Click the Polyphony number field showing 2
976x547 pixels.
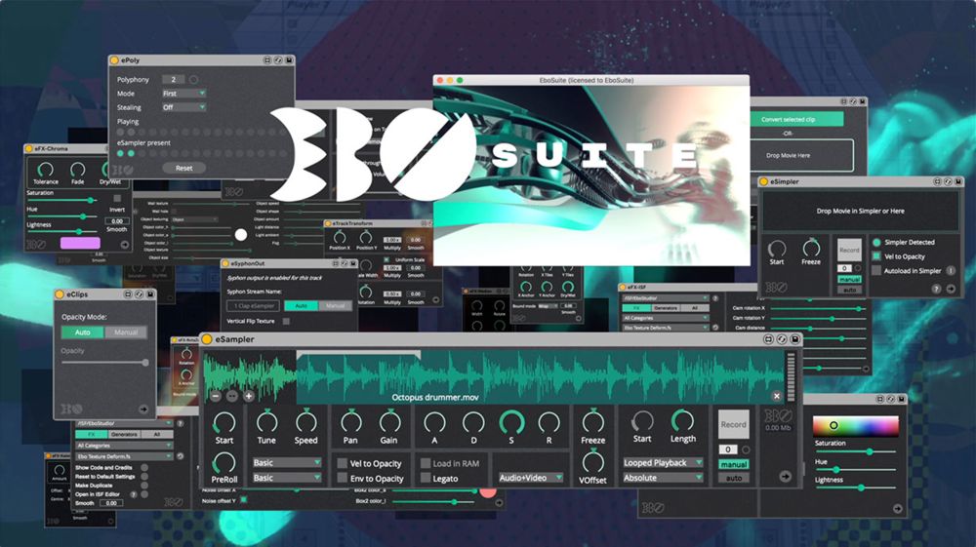[173, 80]
